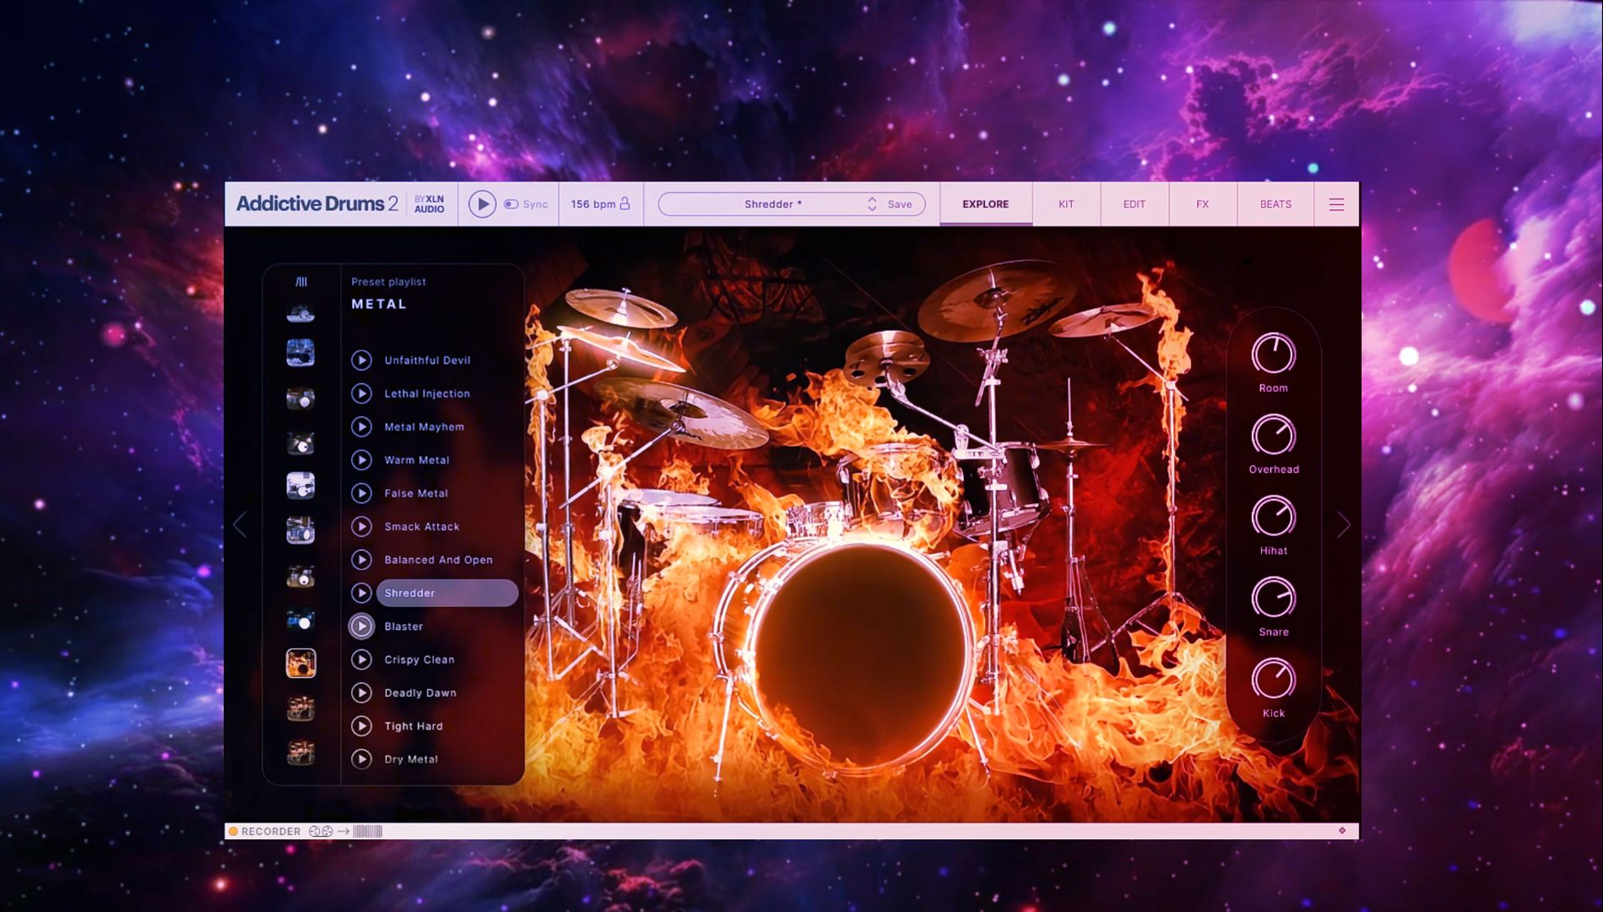Select the bottom-most playlist thumbnail

301,752
